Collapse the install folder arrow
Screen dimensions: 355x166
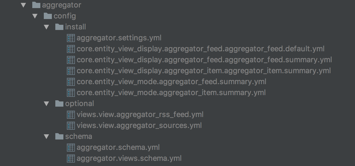pyautogui.click(x=46, y=27)
